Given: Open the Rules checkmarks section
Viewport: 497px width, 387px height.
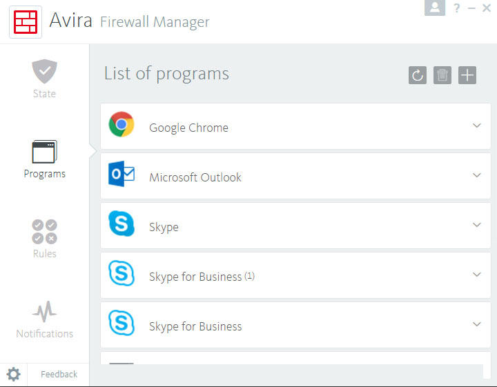Looking at the screenshot, I should [x=44, y=232].
